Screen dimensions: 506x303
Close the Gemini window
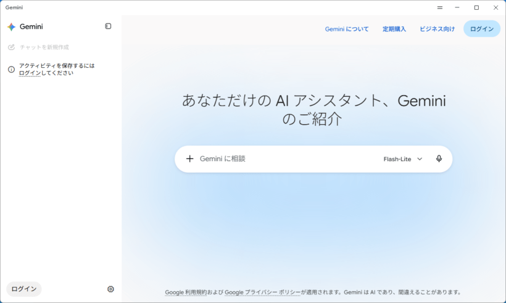pyautogui.click(x=496, y=7)
